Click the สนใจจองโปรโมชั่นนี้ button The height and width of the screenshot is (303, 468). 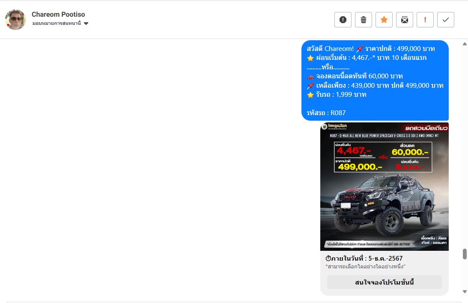(385, 282)
